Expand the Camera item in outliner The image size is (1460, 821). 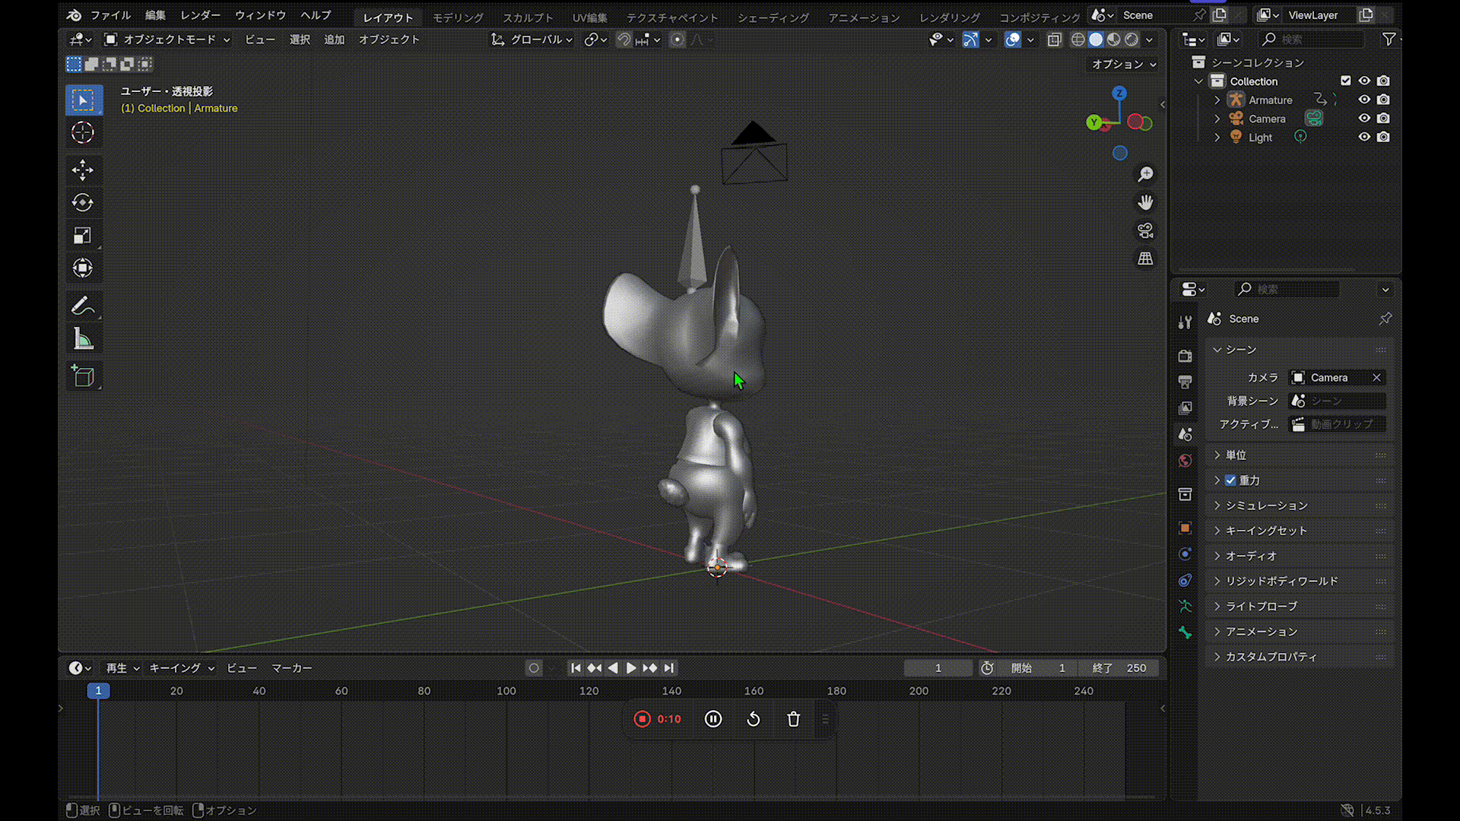(1217, 119)
